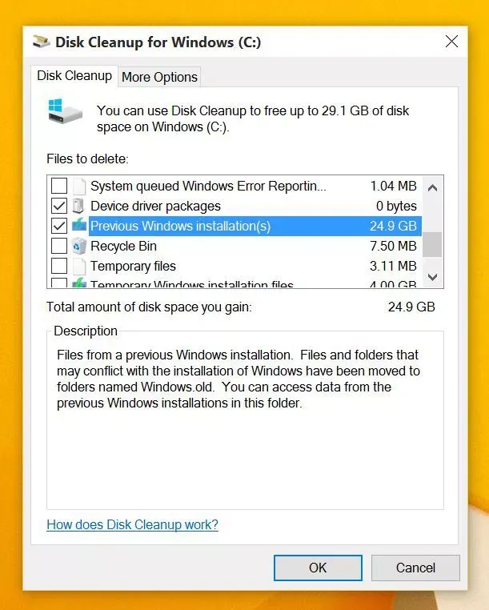This screenshot has height=610, width=489.
Task: Check System queued Windows Error Reporting checkbox
Action: (x=59, y=186)
